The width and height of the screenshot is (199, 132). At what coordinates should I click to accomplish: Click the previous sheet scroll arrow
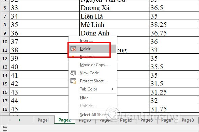[x=10, y=120]
